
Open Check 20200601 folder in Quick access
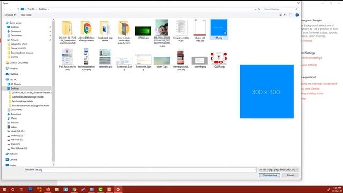(18, 48)
